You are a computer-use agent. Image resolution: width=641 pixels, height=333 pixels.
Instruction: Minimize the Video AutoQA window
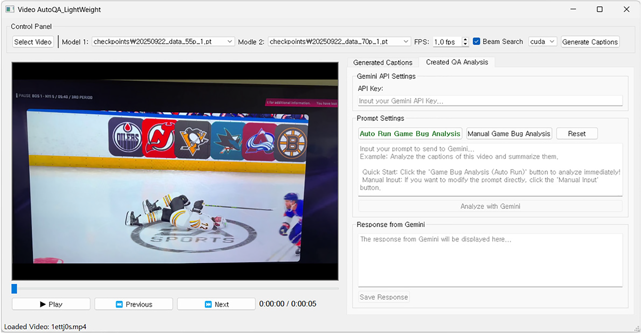coord(573,9)
